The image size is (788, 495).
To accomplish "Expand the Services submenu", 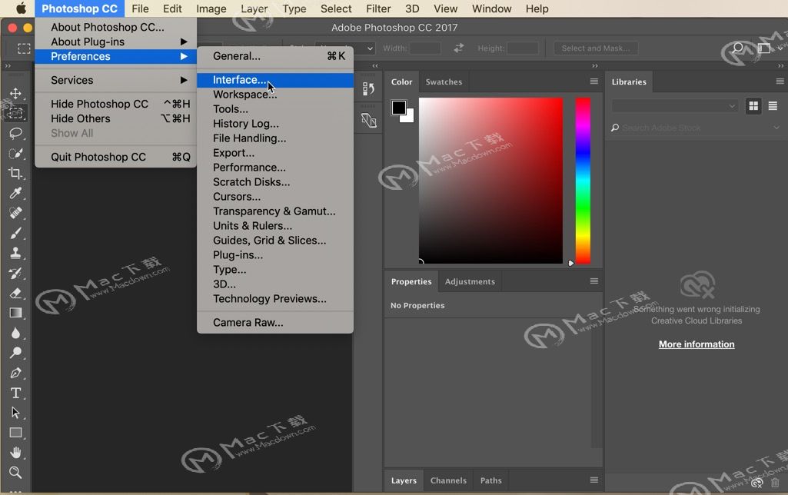I will (115, 81).
